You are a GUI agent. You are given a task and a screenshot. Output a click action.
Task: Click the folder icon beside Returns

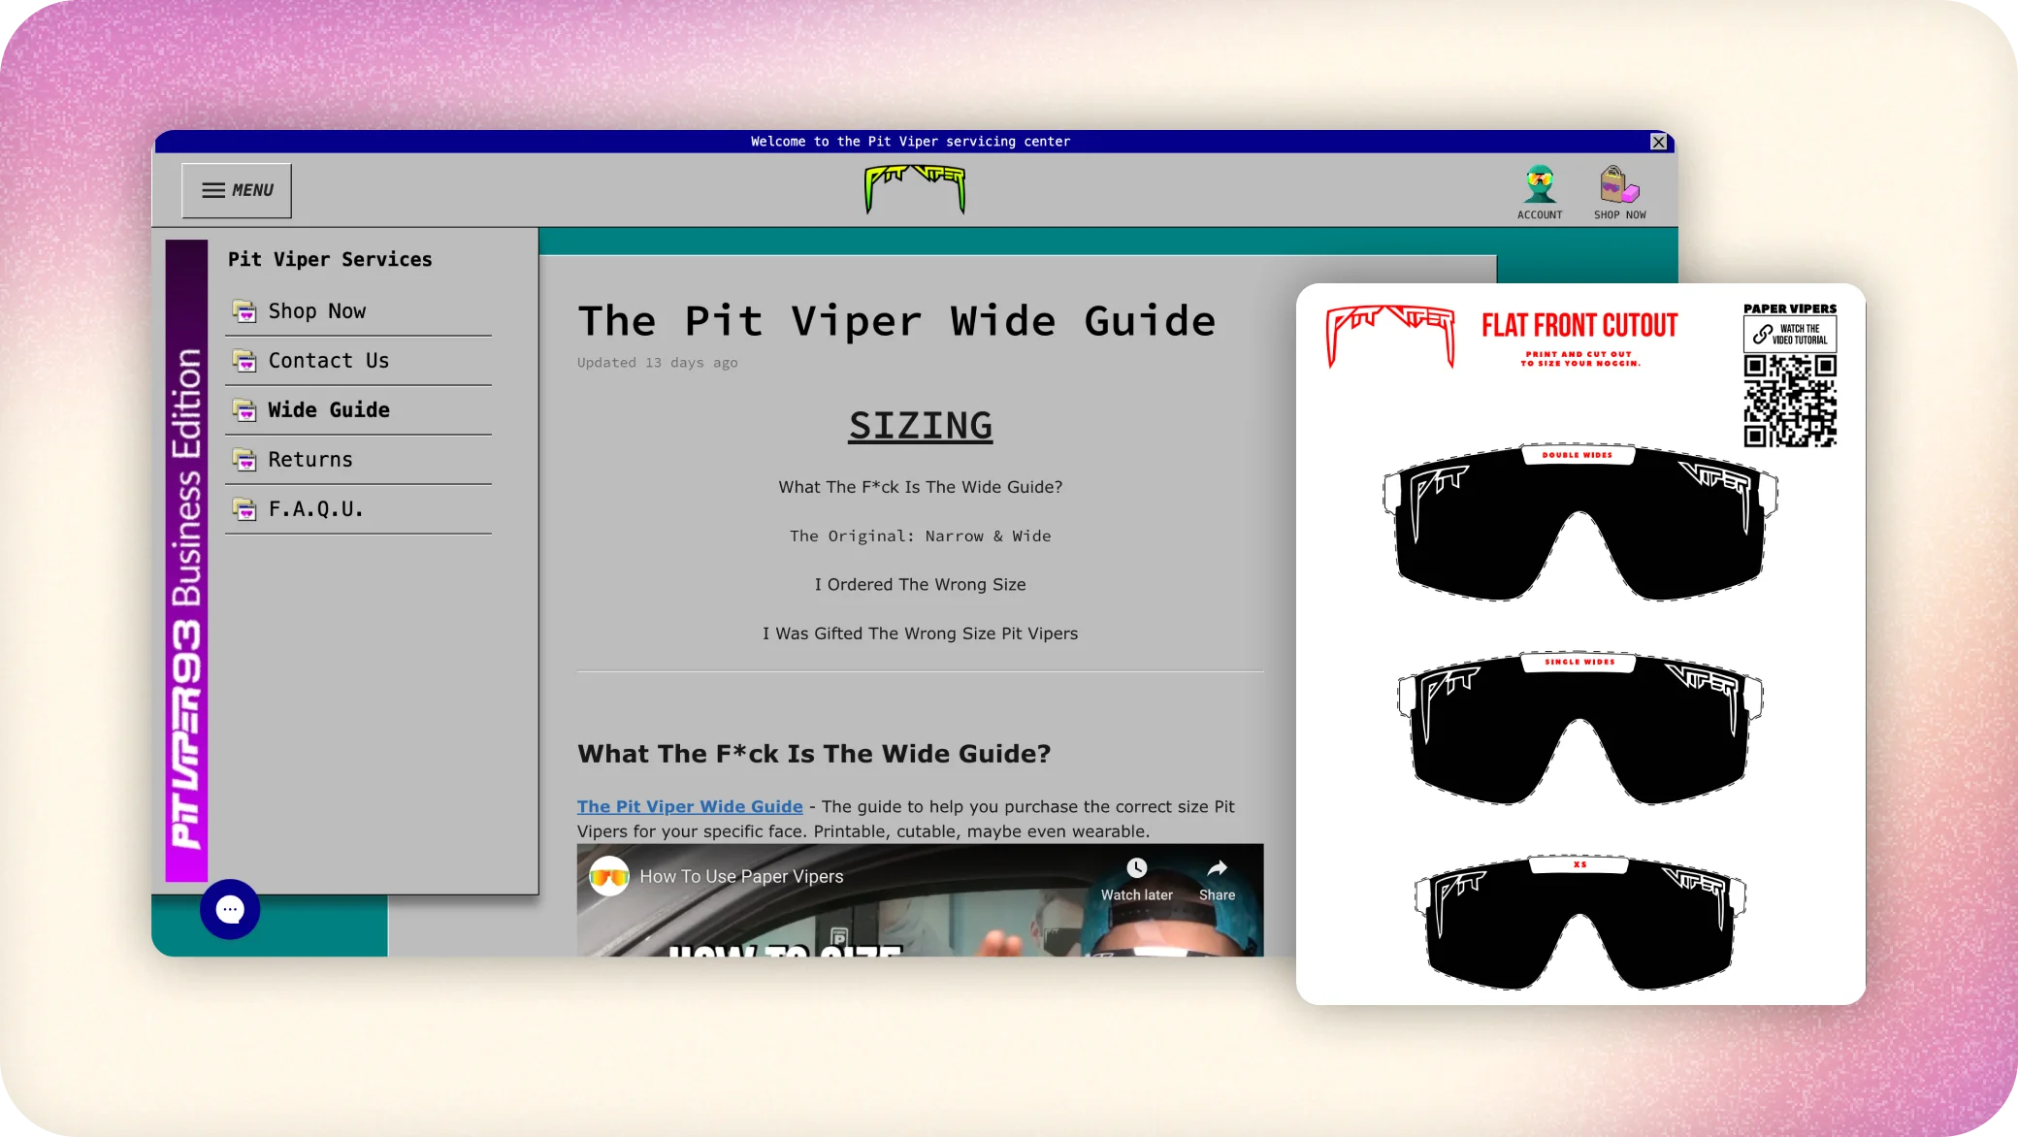pyautogui.click(x=244, y=460)
